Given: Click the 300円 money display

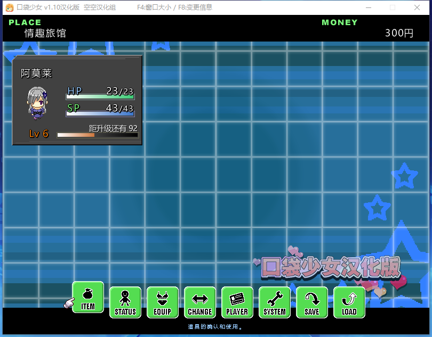Looking at the screenshot, I should [x=399, y=33].
